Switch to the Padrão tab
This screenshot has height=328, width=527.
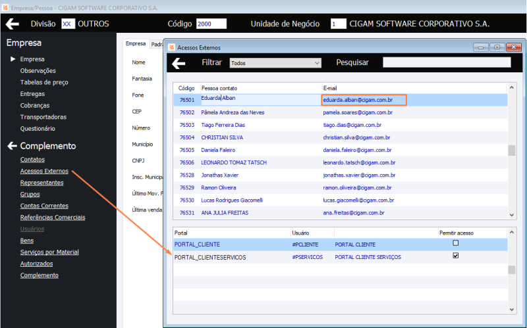[x=156, y=44]
